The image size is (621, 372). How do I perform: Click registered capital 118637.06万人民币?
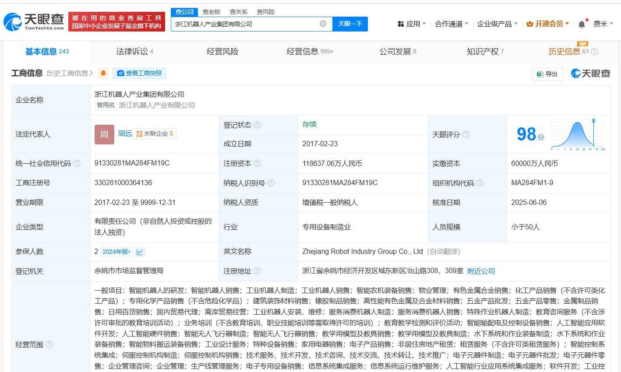332,163
